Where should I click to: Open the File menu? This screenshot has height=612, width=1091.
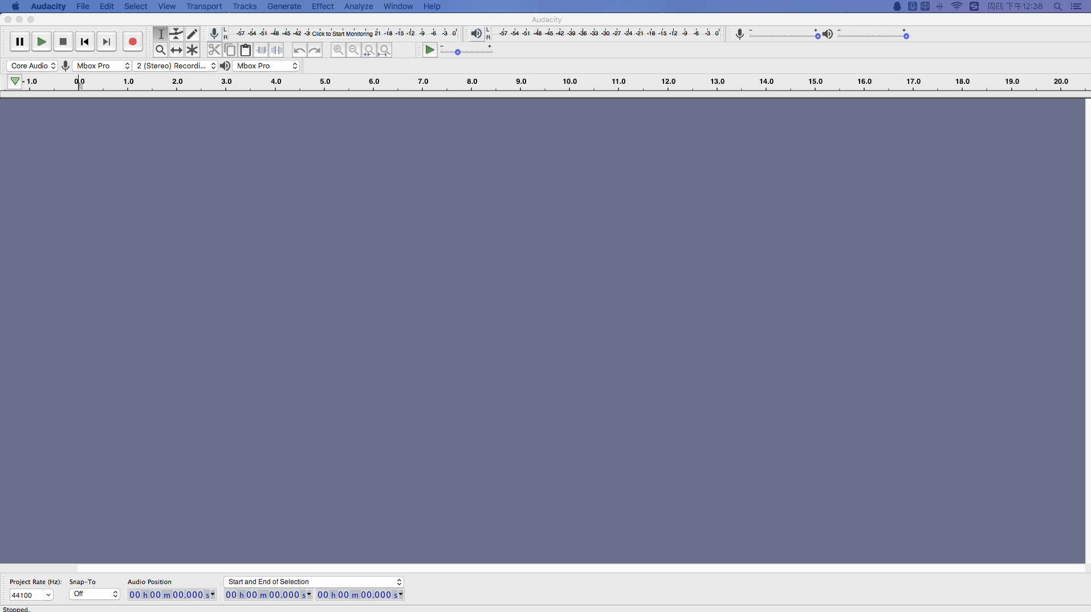(83, 6)
